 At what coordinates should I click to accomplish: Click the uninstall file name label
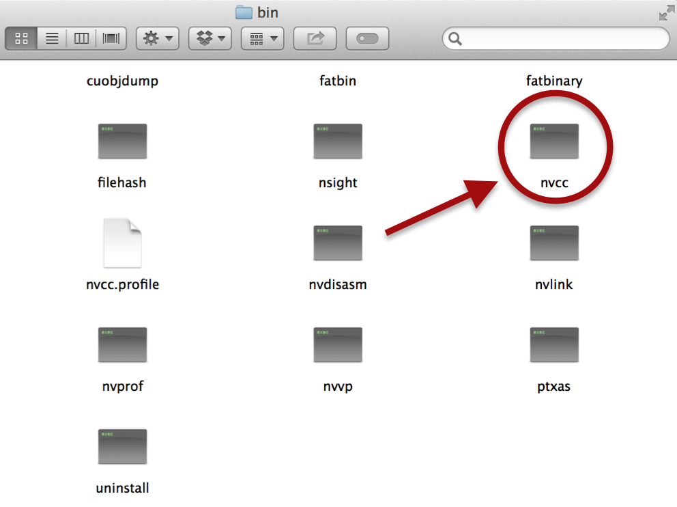click(x=123, y=488)
